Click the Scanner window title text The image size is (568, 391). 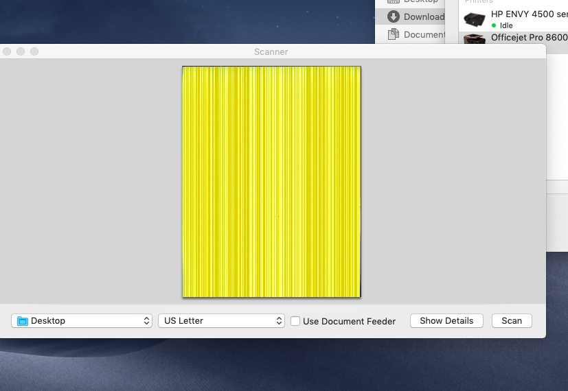[271, 51]
